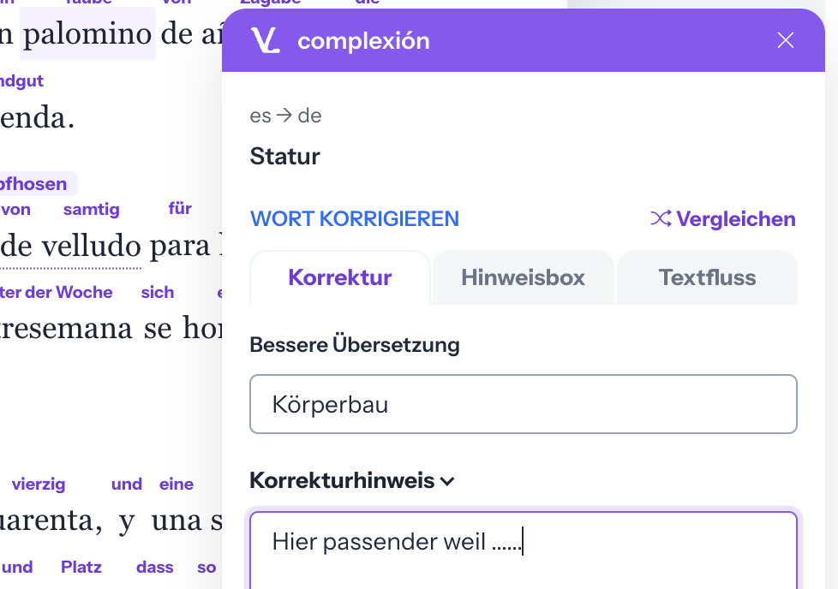Click the es → de language arrow

coord(284,116)
